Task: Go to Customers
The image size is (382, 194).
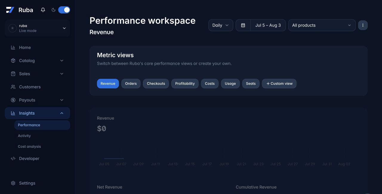Action: point(37,87)
